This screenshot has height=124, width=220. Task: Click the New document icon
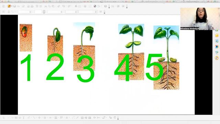pyautogui.click(x=4, y=6)
